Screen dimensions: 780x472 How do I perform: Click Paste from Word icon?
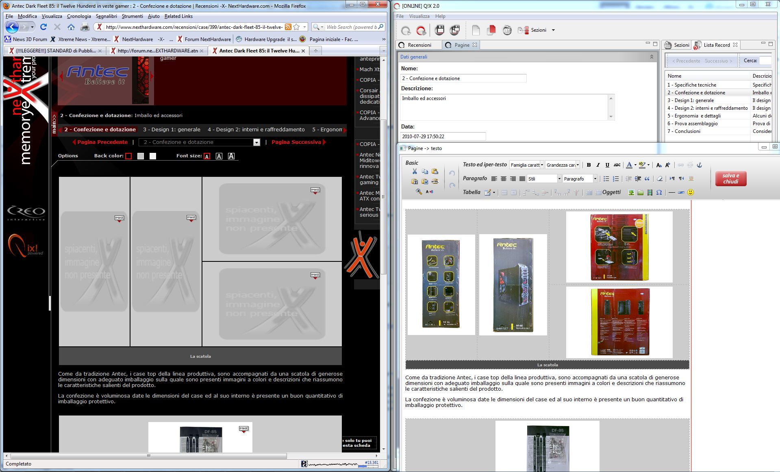(425, 181)
